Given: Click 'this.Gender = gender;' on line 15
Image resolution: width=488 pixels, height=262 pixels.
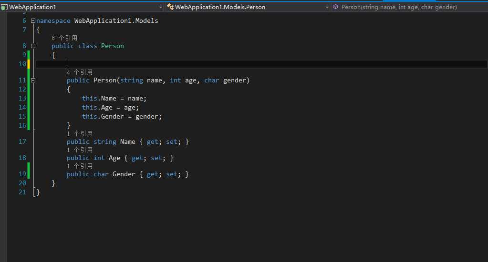Looking at the screenshot, I should pyautogui.click(x=122, y=117).
